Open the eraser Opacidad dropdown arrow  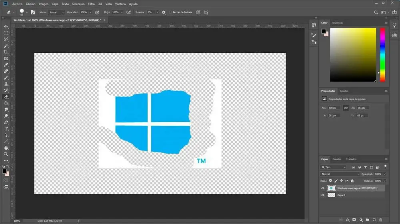tap(90, 12)
